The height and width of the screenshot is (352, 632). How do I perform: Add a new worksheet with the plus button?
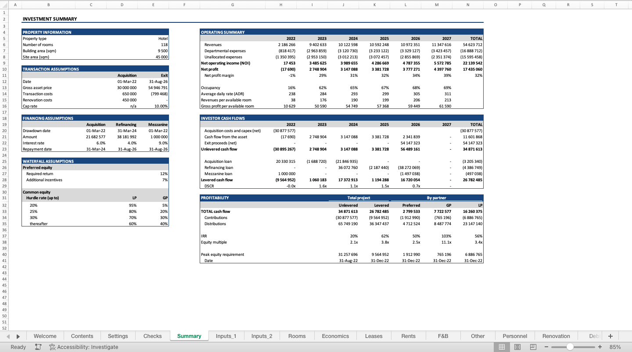[610, 336]
